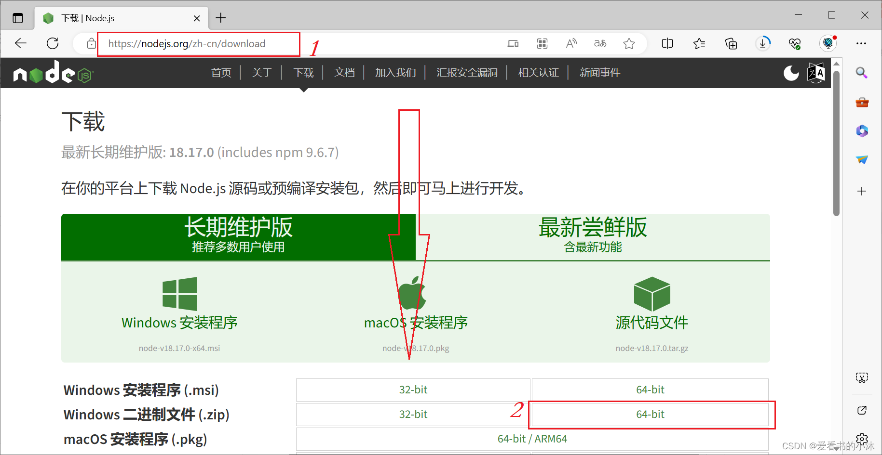
Task: Click the scrollbar up arrow
Action: pos(837,64)
